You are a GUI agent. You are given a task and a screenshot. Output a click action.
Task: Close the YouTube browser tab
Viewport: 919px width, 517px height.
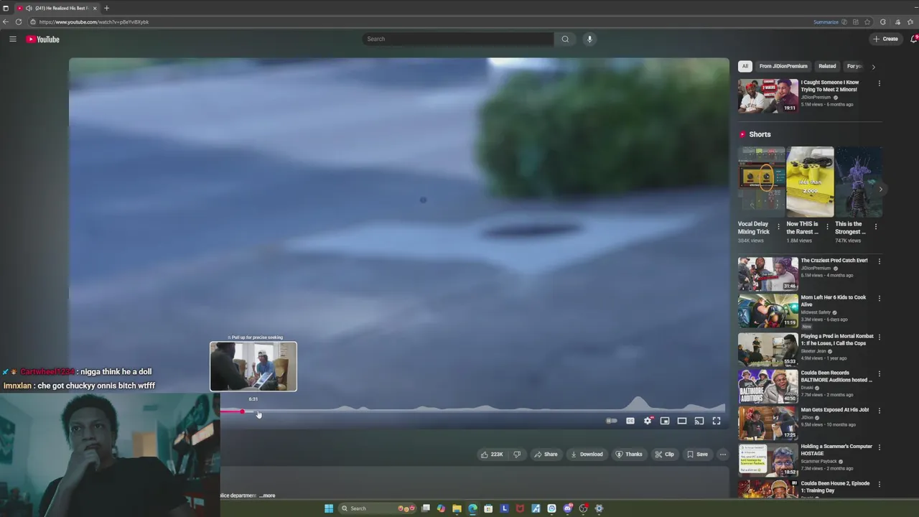pos(95,8)
